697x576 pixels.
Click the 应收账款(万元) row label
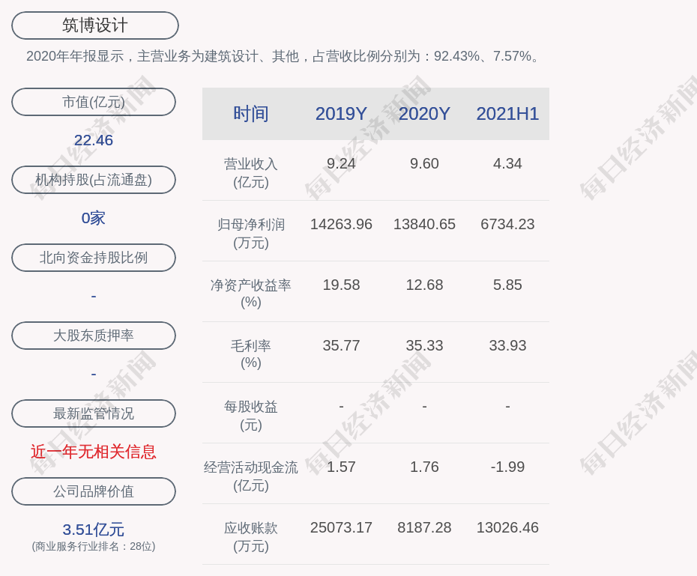pyautogui.click(x=251, y=537)
